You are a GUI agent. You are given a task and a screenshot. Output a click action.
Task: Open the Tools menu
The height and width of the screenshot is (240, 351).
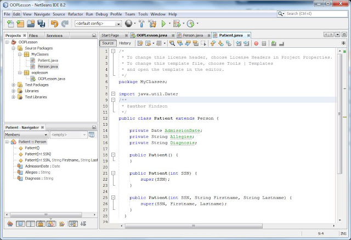click(x=143, y=14)
